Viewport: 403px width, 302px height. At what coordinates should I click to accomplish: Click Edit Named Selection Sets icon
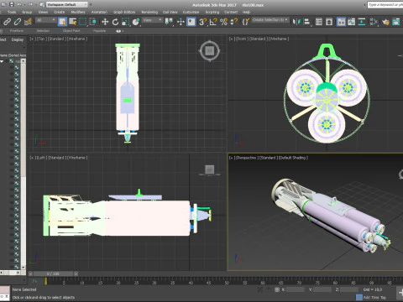(245, 22)
